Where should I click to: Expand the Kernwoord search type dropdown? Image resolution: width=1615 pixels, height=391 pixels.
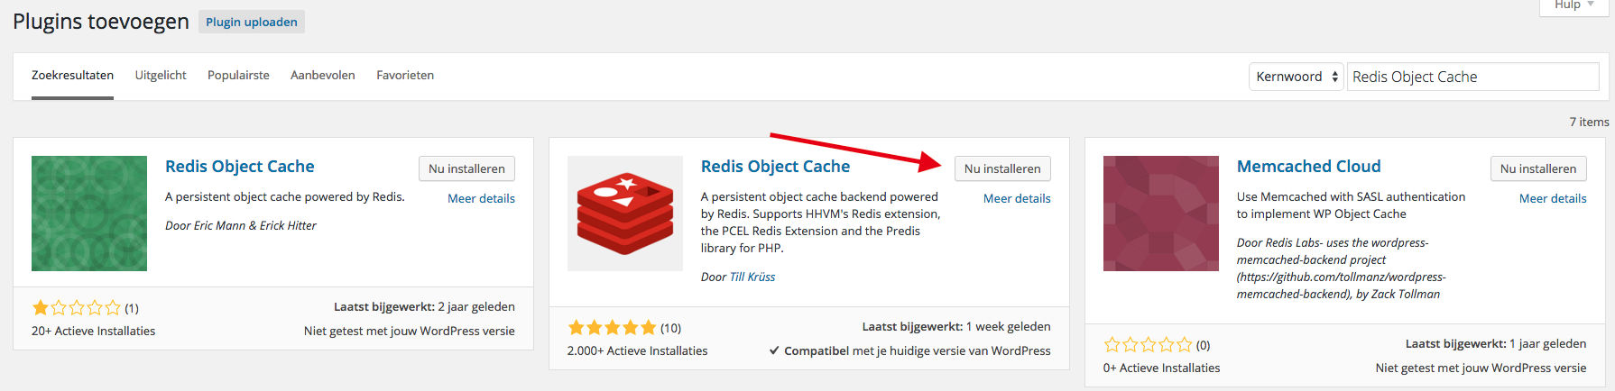[1296, 77]
